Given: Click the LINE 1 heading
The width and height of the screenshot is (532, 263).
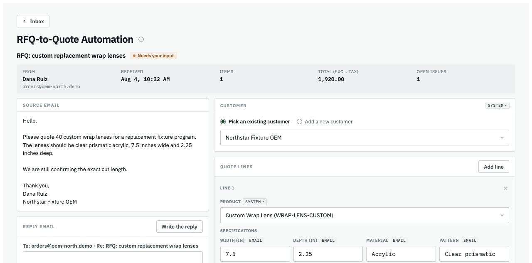Looking at the screenshot, I should pyautogui.click(x=227, y=188).
